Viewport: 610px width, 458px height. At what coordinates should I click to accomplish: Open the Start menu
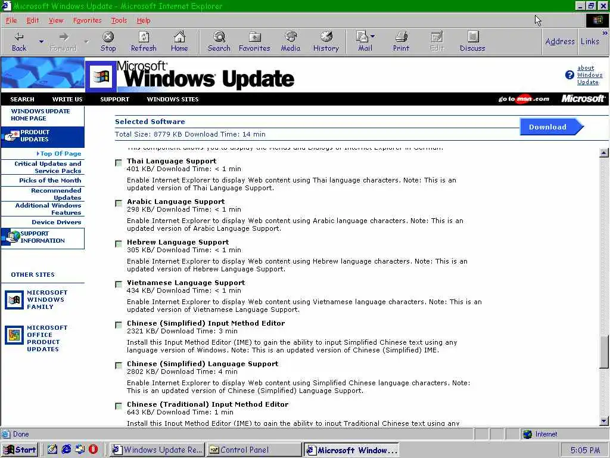(x=20, y=450)
